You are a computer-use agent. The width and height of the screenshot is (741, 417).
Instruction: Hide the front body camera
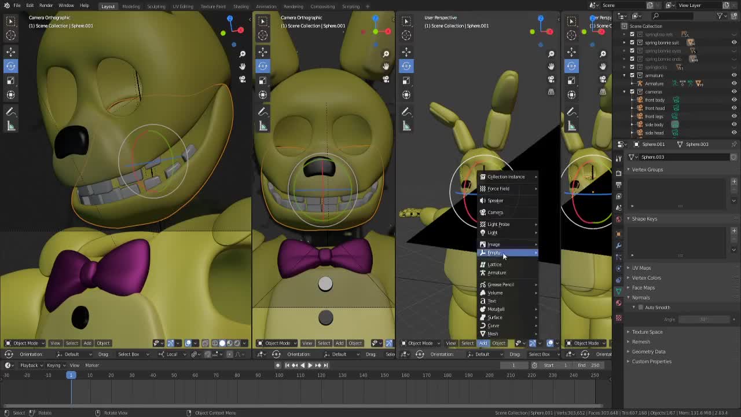pos(734,100)
